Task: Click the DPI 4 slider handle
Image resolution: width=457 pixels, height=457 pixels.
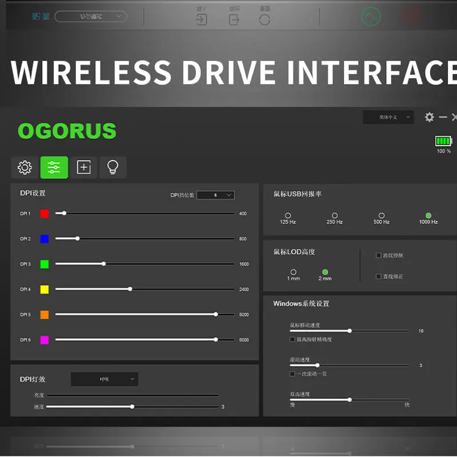Action: (130, 289)
